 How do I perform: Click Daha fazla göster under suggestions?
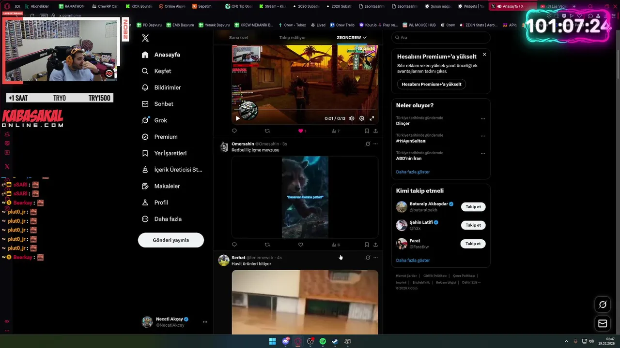[x=413, y=261]
